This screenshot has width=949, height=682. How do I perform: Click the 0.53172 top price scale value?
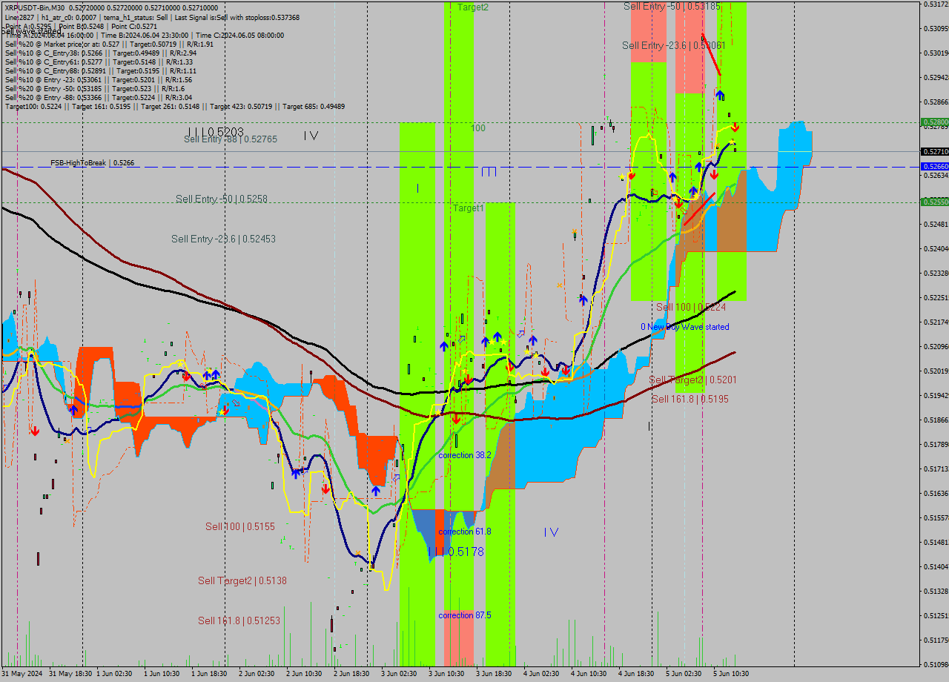pos(936,4)
